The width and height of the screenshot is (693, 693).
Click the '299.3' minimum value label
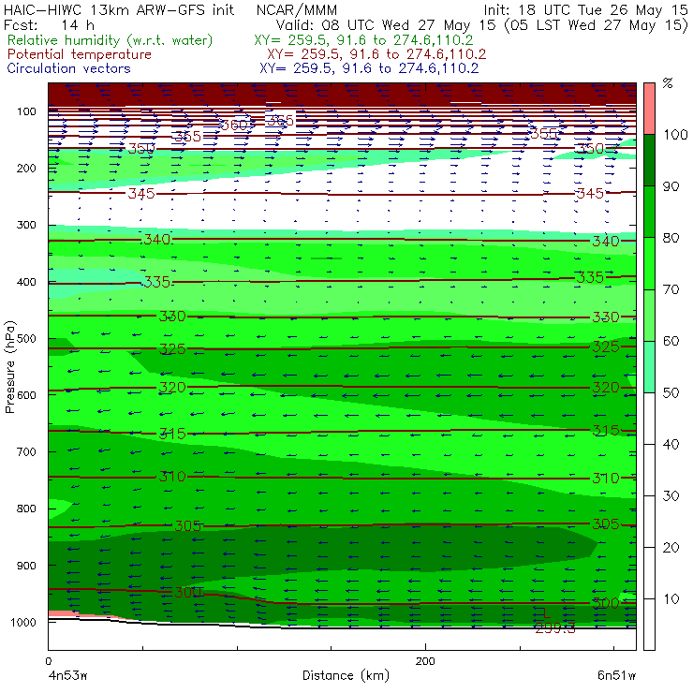555,628
